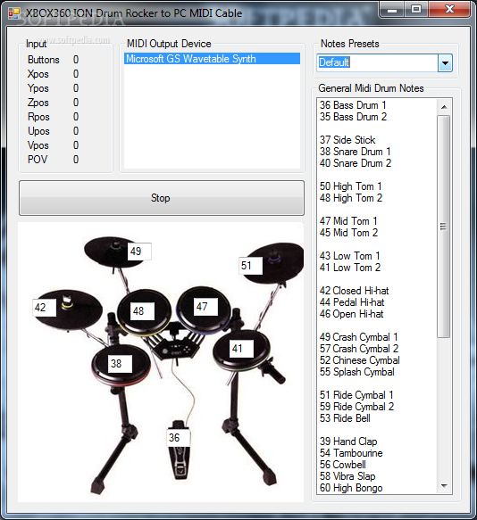Screen dimensions: 477x520
Task: Click the Rpos input label
Action: click(38, 117)
